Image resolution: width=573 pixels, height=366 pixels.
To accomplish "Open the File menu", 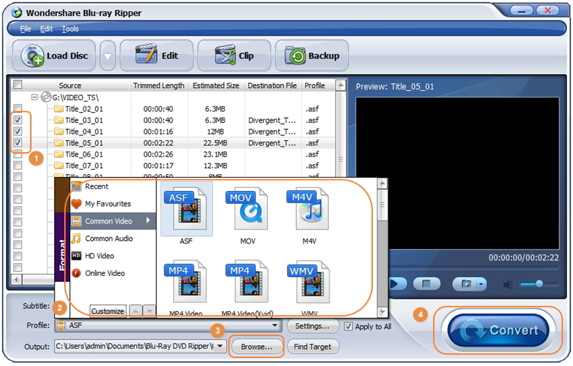I will tap(26, 29).
